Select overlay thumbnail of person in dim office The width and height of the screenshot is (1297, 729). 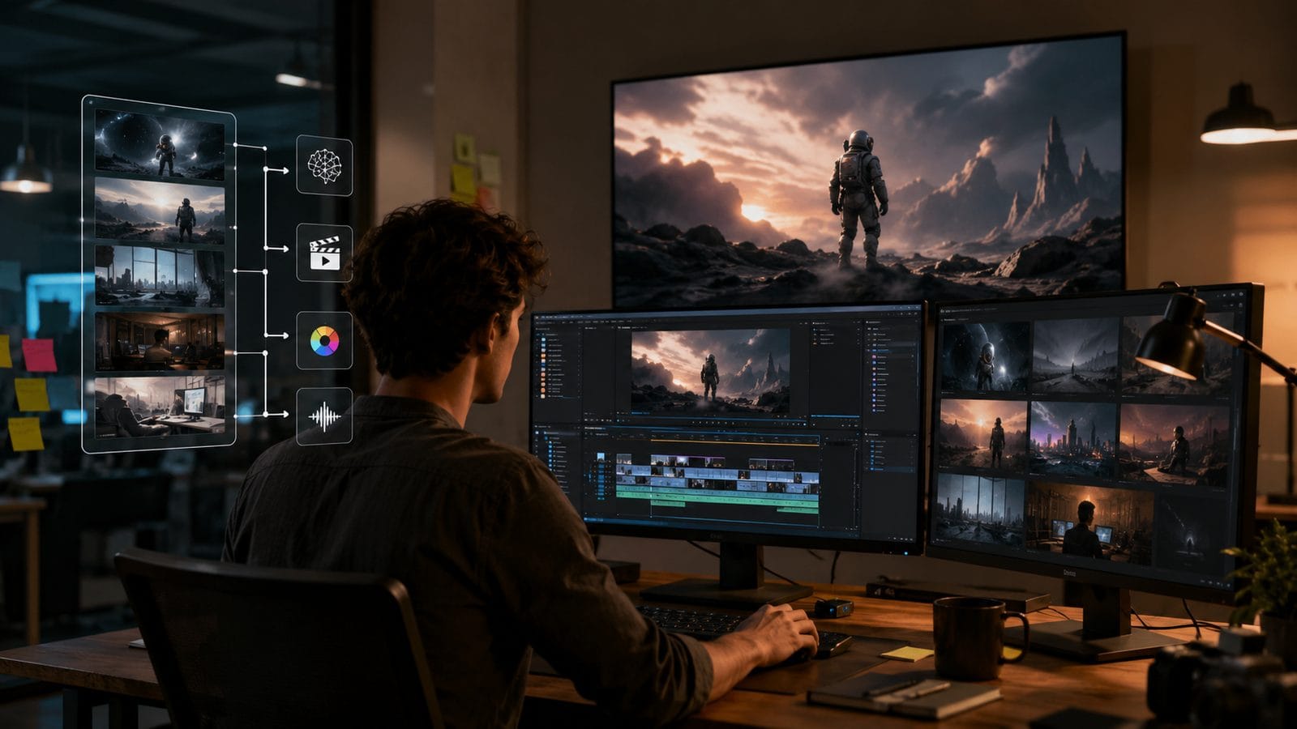(x=160, y=343)
